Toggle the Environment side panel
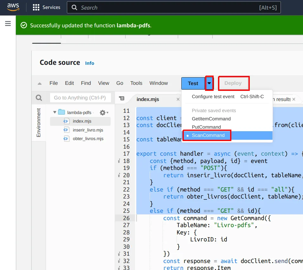 point(39,122)
